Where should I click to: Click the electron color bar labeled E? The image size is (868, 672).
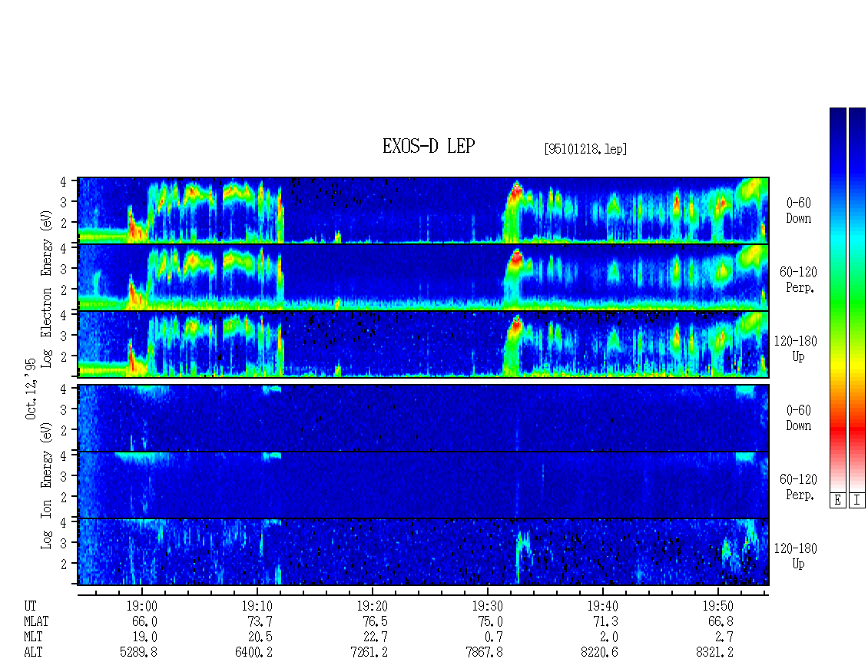[x=837, y=300]
